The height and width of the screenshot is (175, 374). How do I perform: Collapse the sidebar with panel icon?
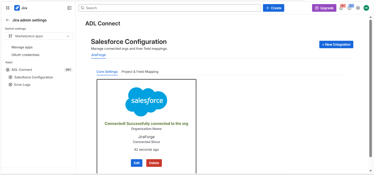click(70, 8)
